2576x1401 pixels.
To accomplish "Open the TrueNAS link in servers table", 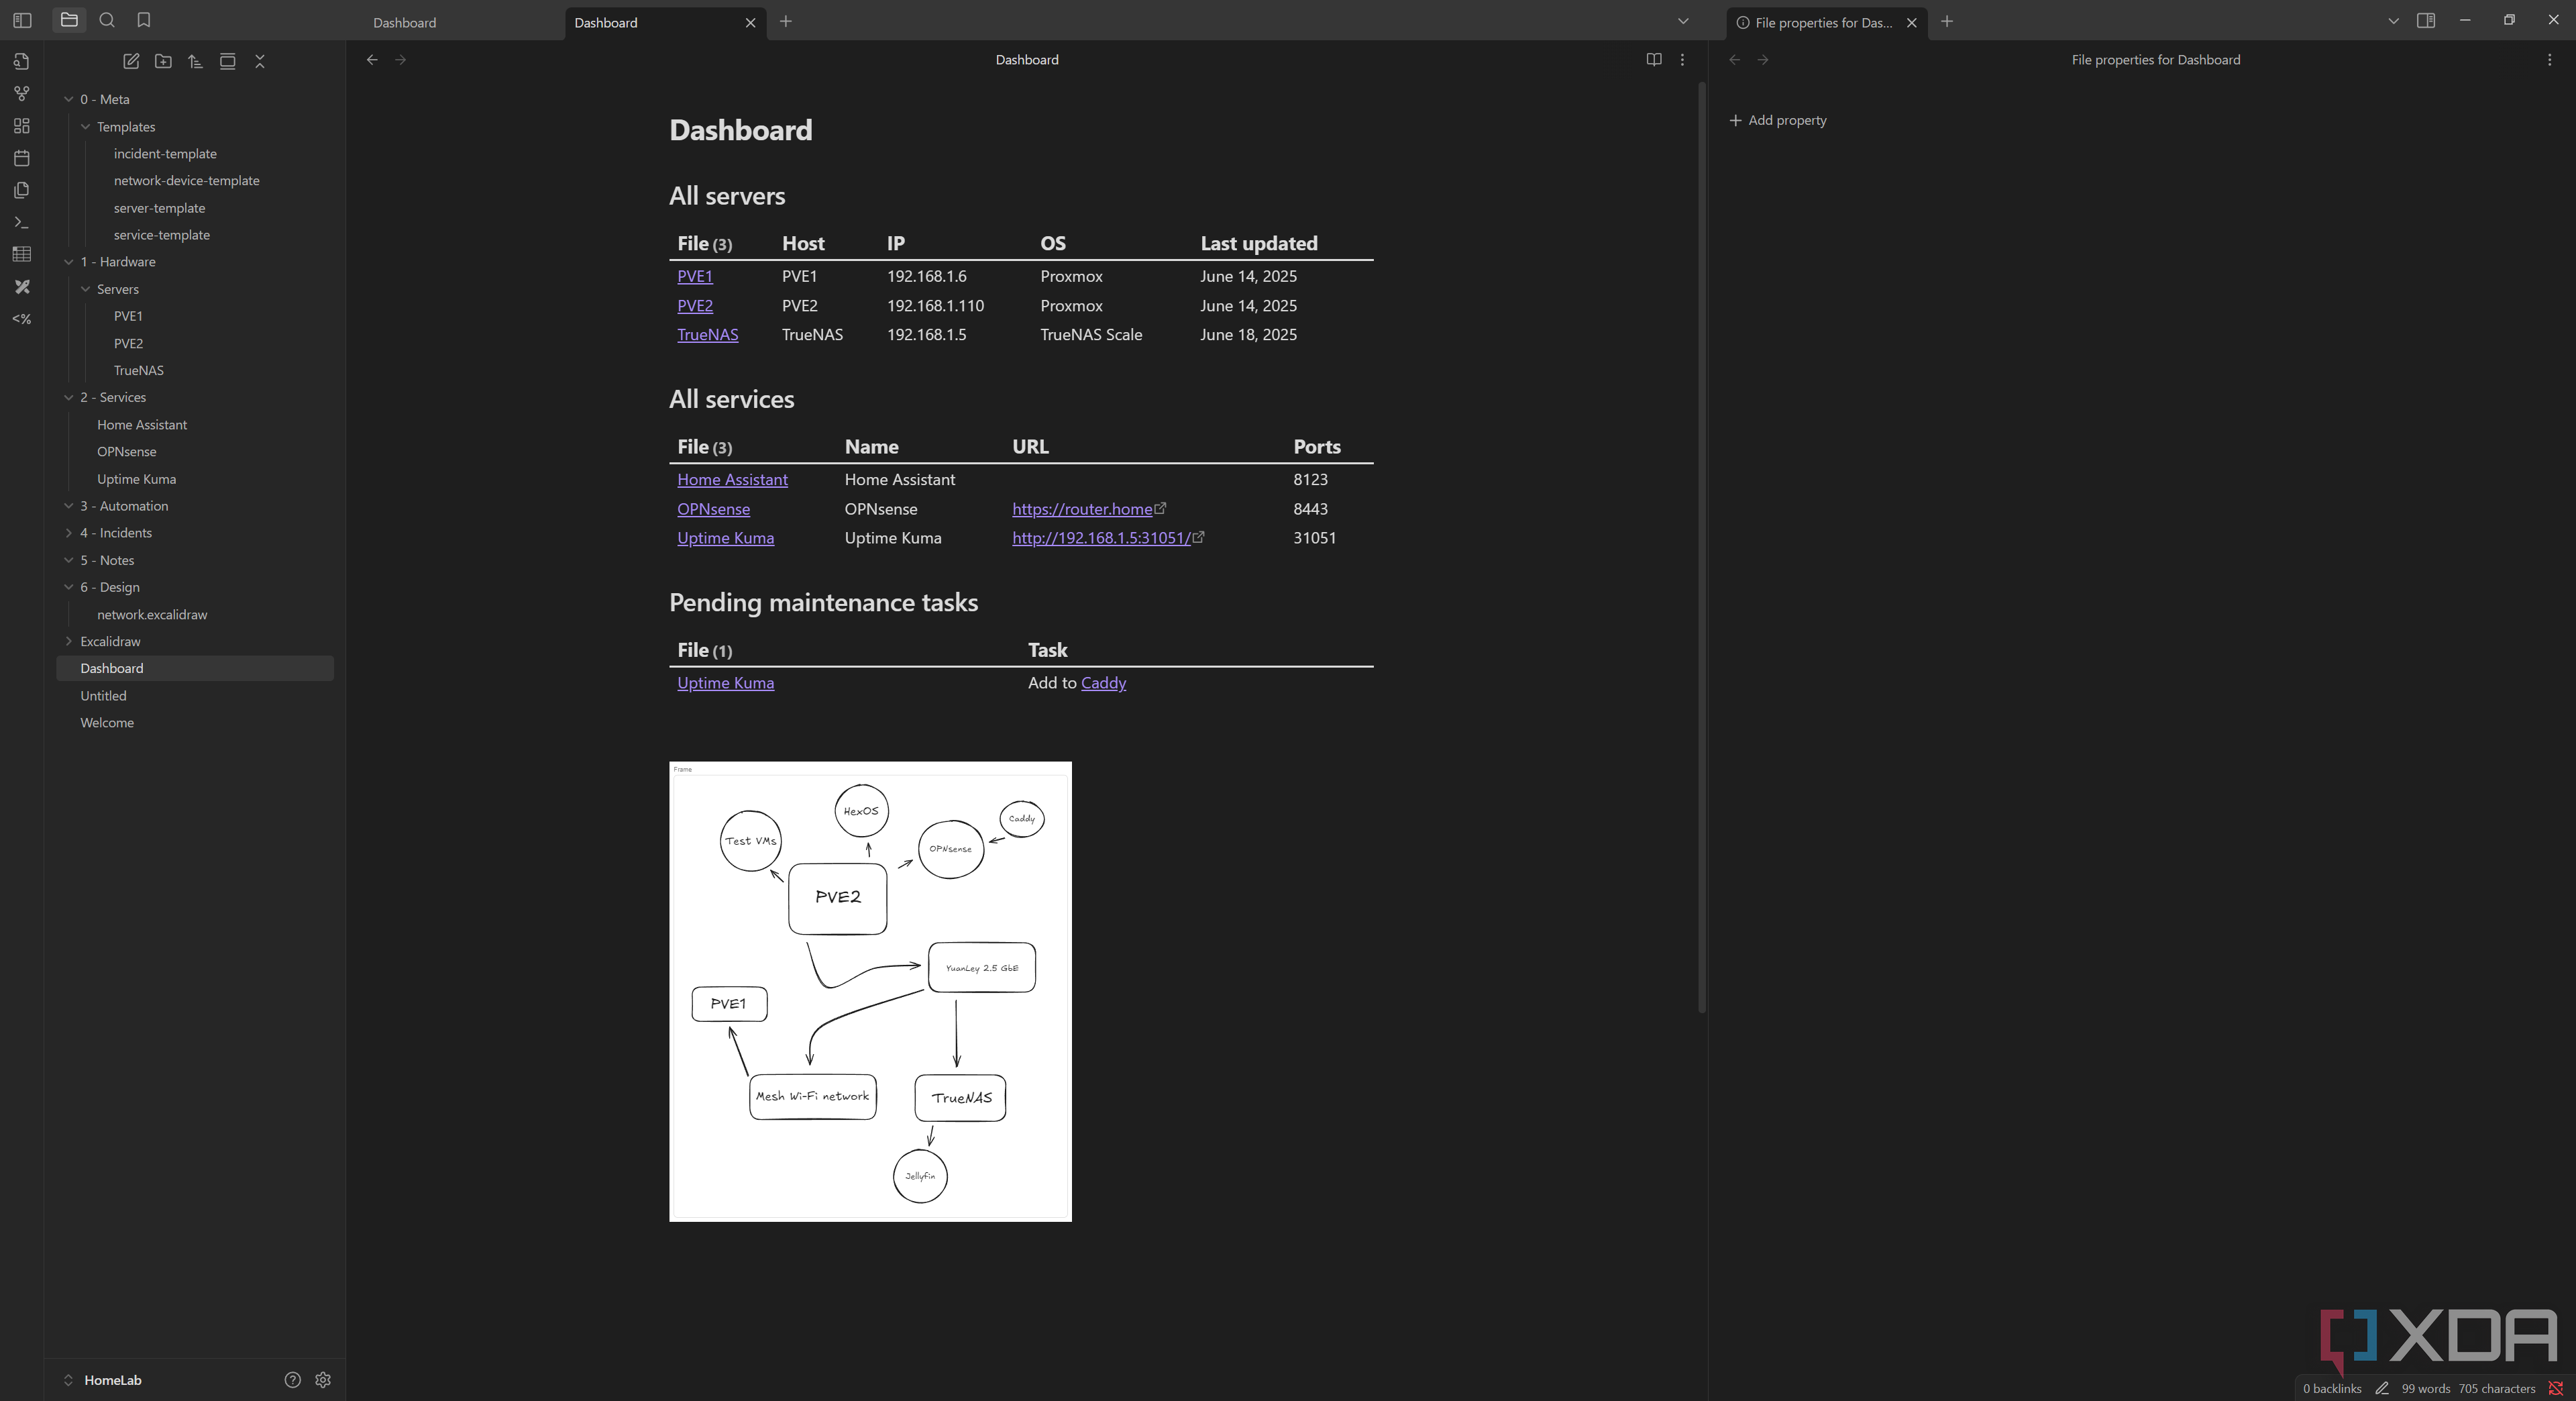I will point(708,334).
